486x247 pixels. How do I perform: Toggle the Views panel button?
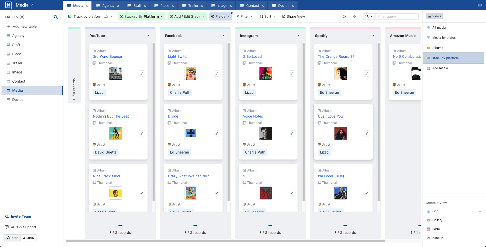[x=434, y=16]
